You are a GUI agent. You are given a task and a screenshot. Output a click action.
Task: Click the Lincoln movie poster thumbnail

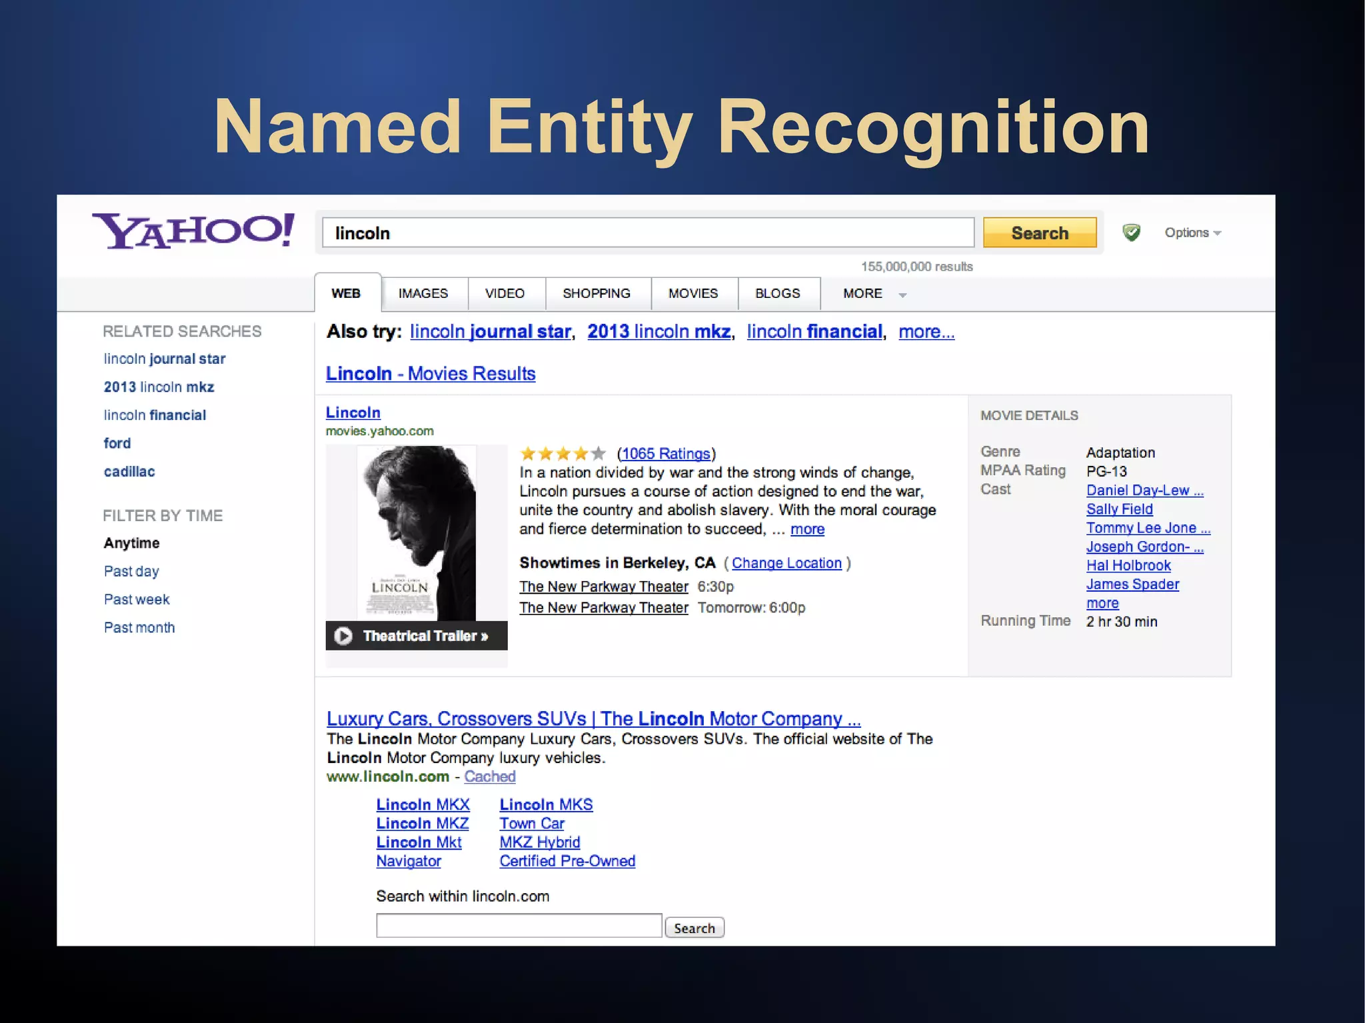pyautogui.click(x=417, y=532)
